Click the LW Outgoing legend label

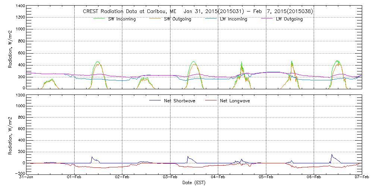(x=289, y=19)
